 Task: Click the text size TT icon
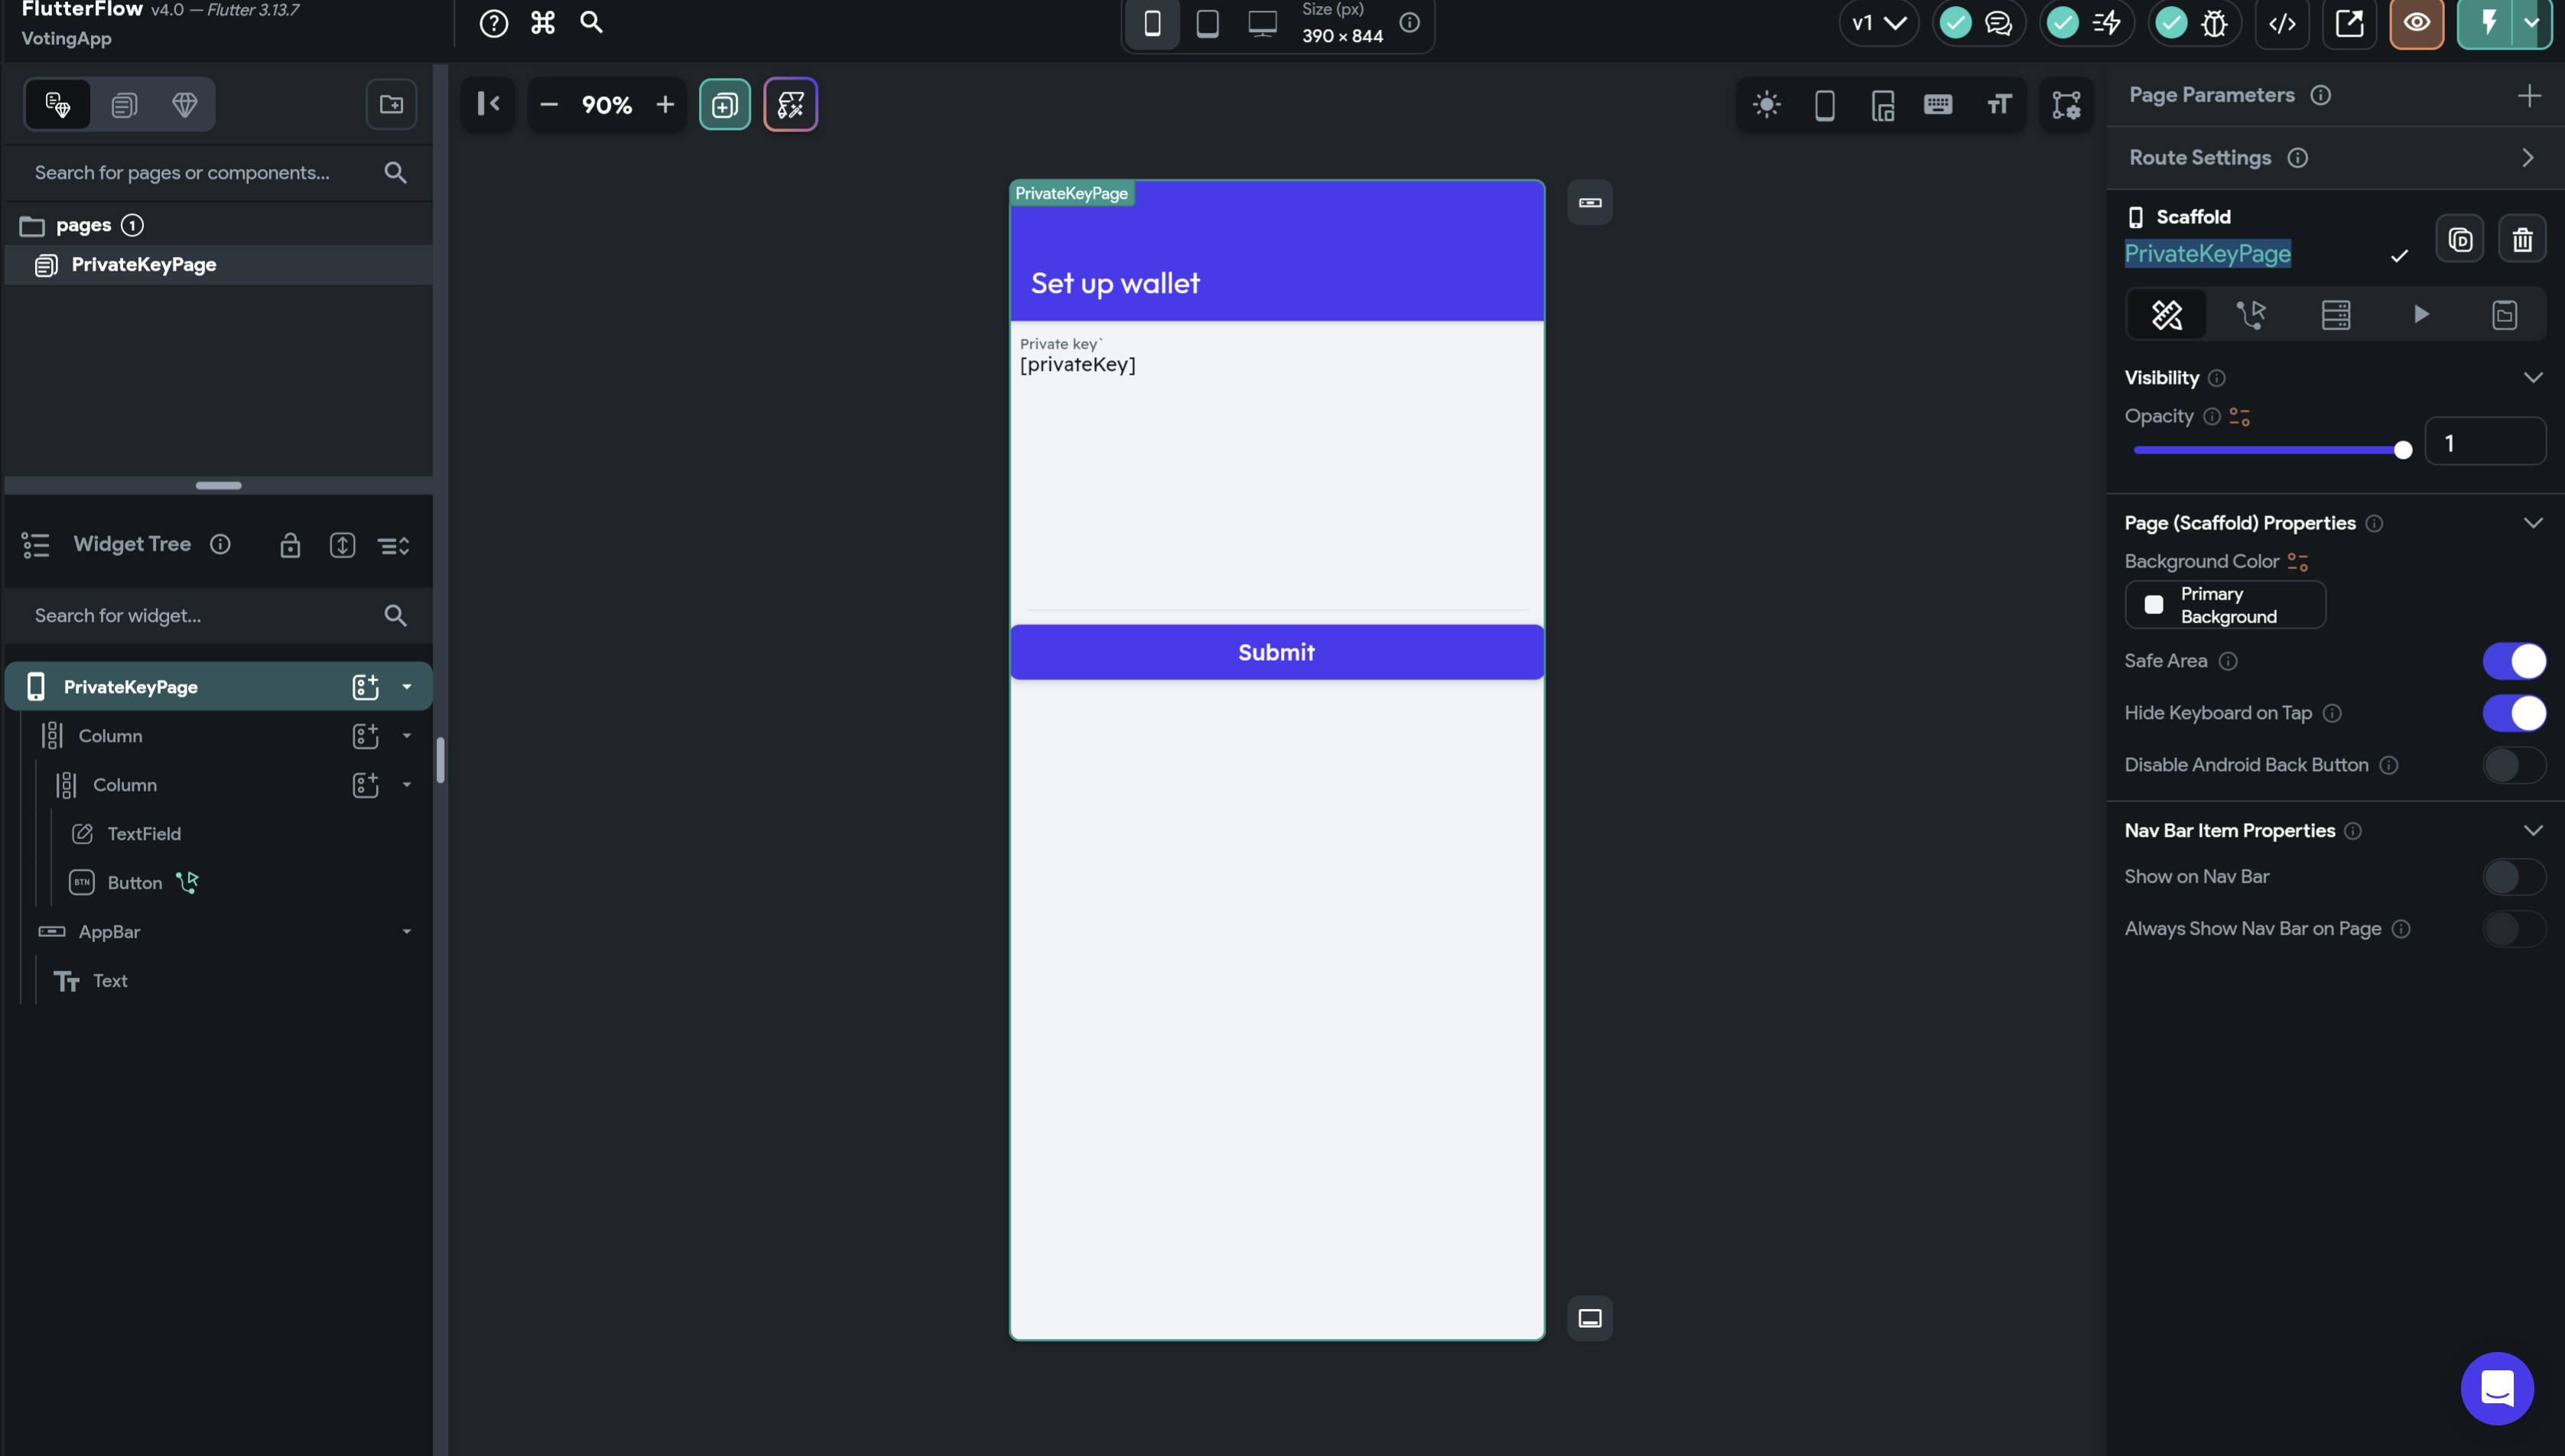pyautogui.click(x=1998, y=104)
